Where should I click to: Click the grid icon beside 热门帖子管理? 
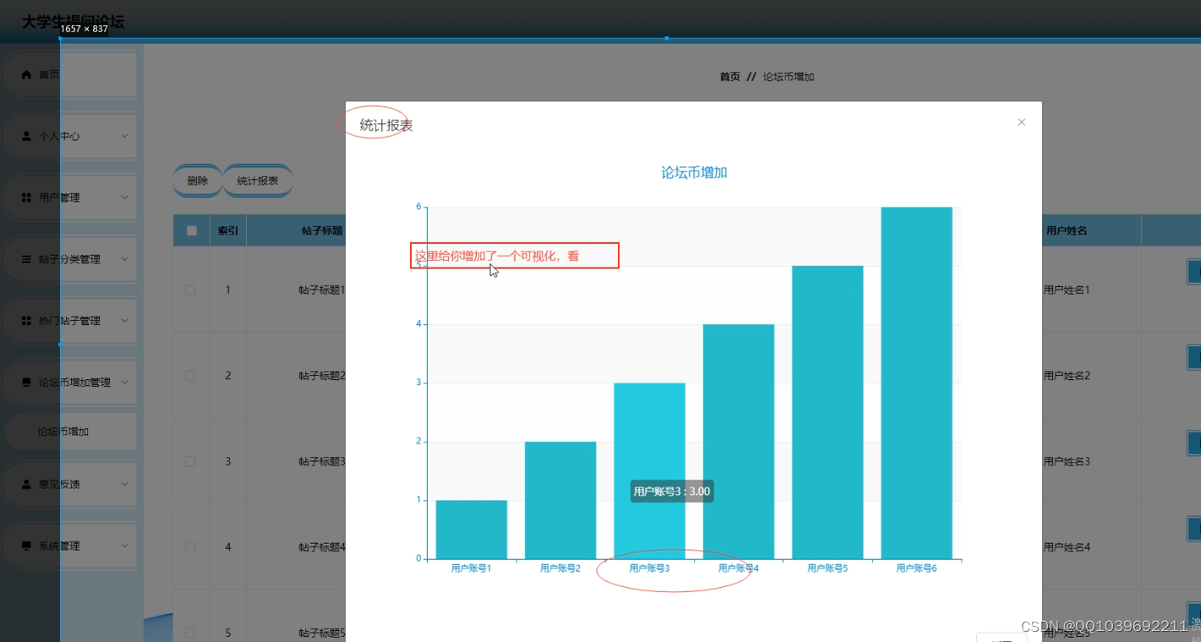click(x=26, y=321)
